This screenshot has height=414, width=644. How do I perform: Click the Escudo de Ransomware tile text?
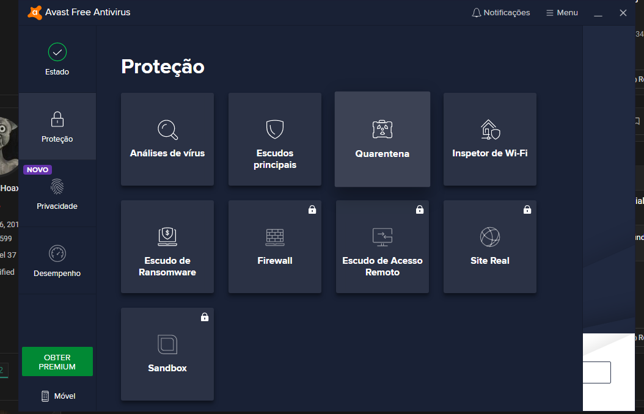167,266
